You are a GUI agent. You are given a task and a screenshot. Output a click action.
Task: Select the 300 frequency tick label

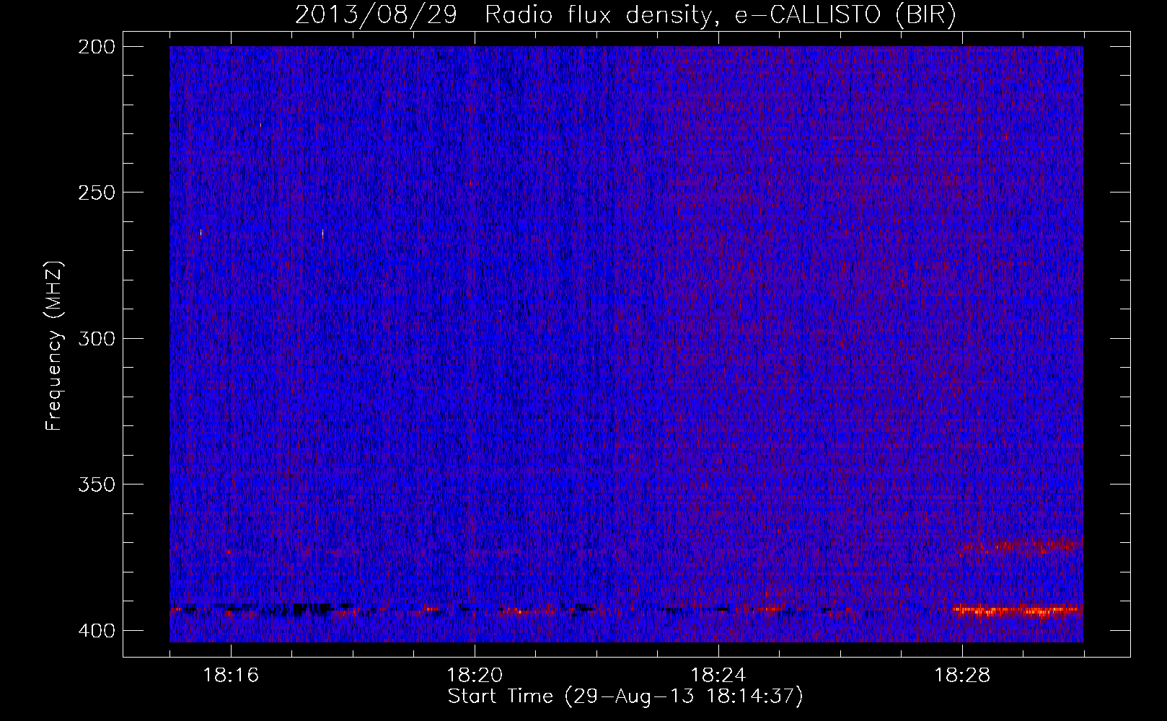(96, 338)
